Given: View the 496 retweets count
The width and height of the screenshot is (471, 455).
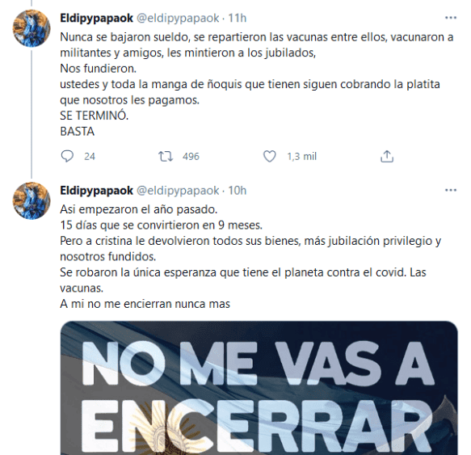Looking at the screenshot, I should [x=191, y=157].
